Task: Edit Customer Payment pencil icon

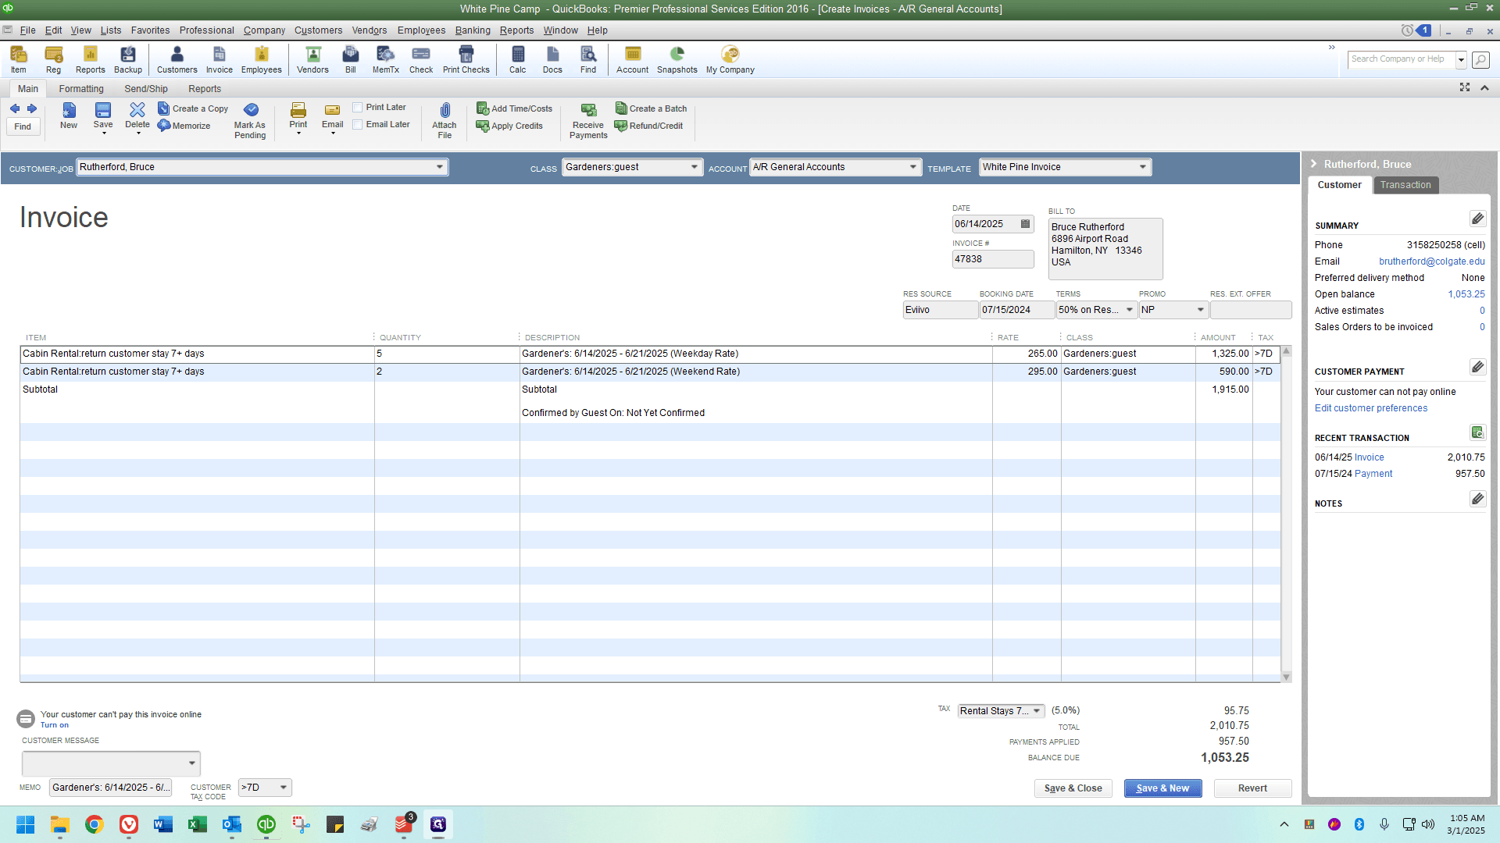Action: point(1477,367)
